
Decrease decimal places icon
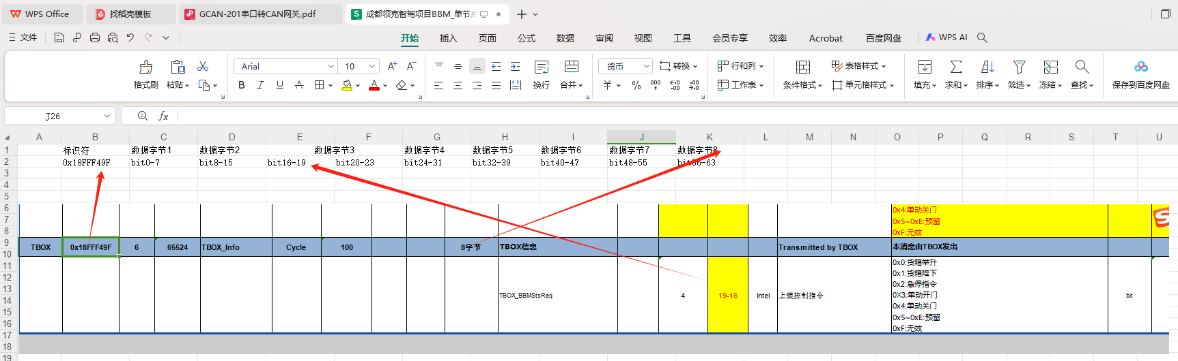tap(695, 85)
